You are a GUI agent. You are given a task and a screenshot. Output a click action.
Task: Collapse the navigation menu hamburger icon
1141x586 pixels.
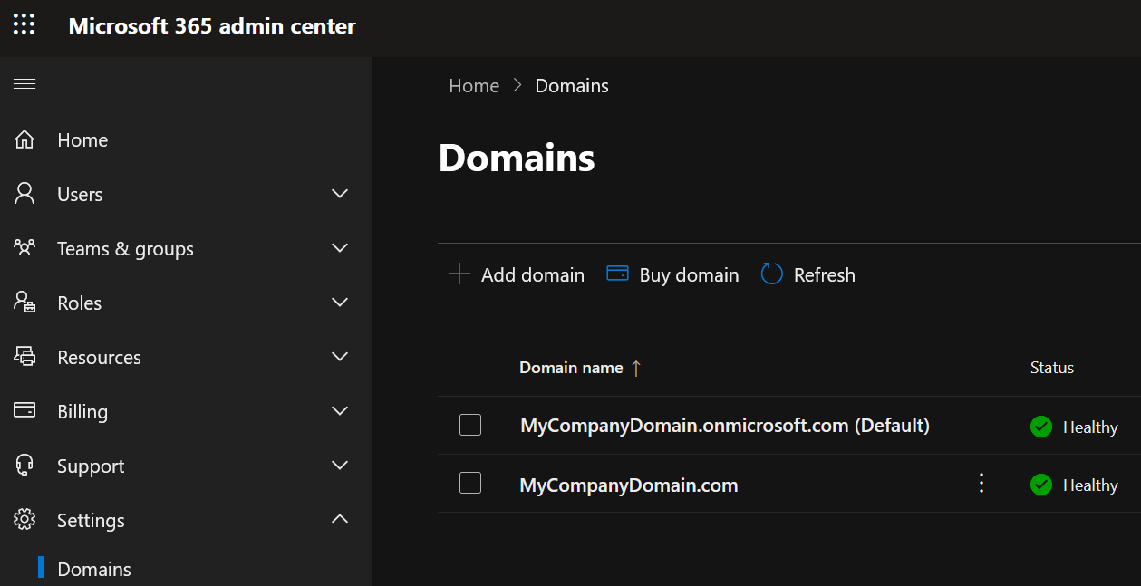click(x=24, y=84)
